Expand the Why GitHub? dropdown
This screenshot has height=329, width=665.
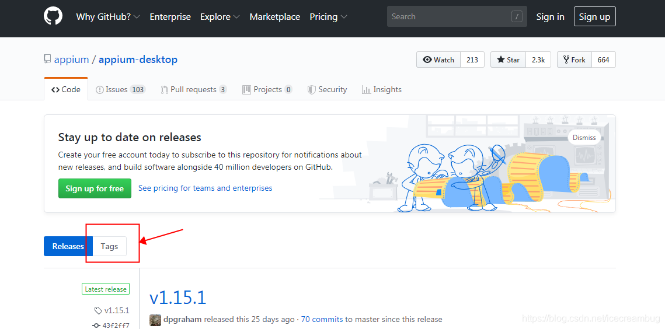click(x=108, y=17)
